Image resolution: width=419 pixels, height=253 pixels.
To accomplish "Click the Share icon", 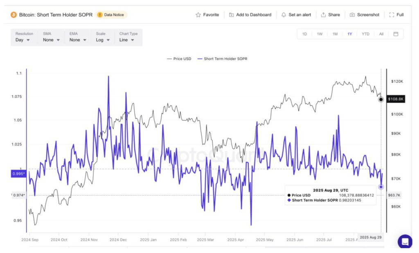I will coord(324,15).
